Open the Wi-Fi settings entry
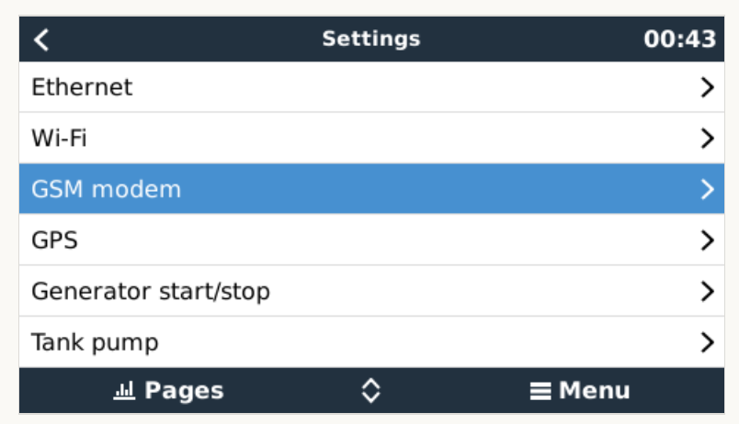 click(371, 139)
